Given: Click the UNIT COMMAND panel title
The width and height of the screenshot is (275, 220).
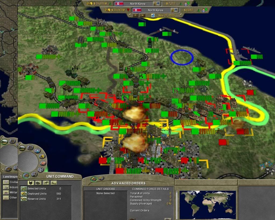Looking at the screenshot, I should pyautogui.click(x=60, y=176).
